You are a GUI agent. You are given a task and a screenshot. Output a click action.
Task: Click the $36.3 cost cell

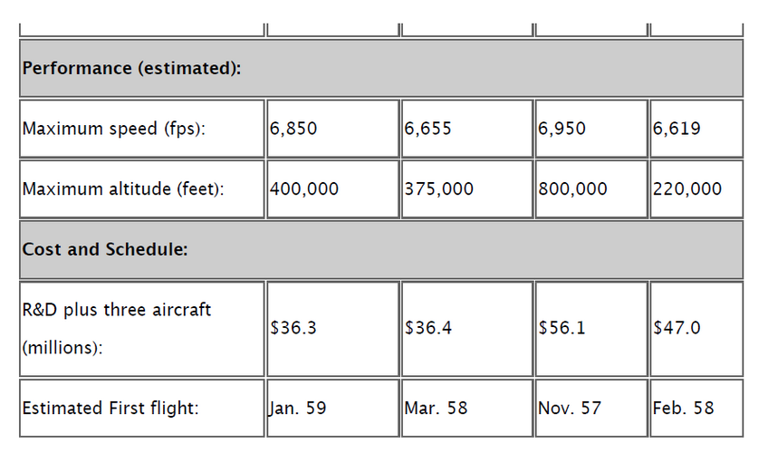point(332,329)
